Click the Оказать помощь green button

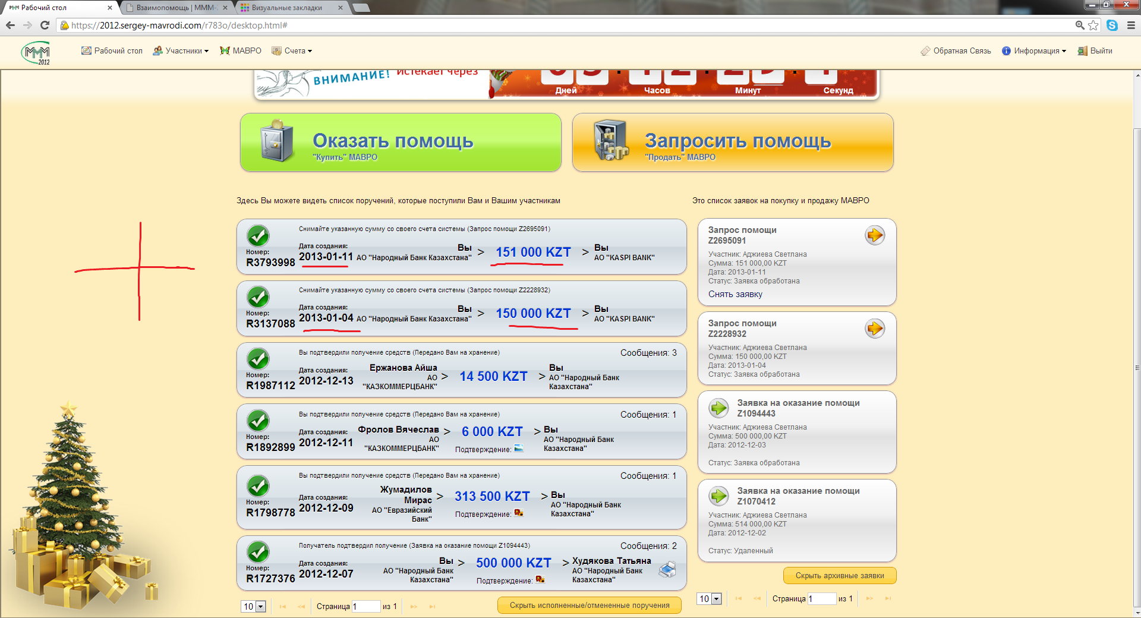(x=401, y=143)
